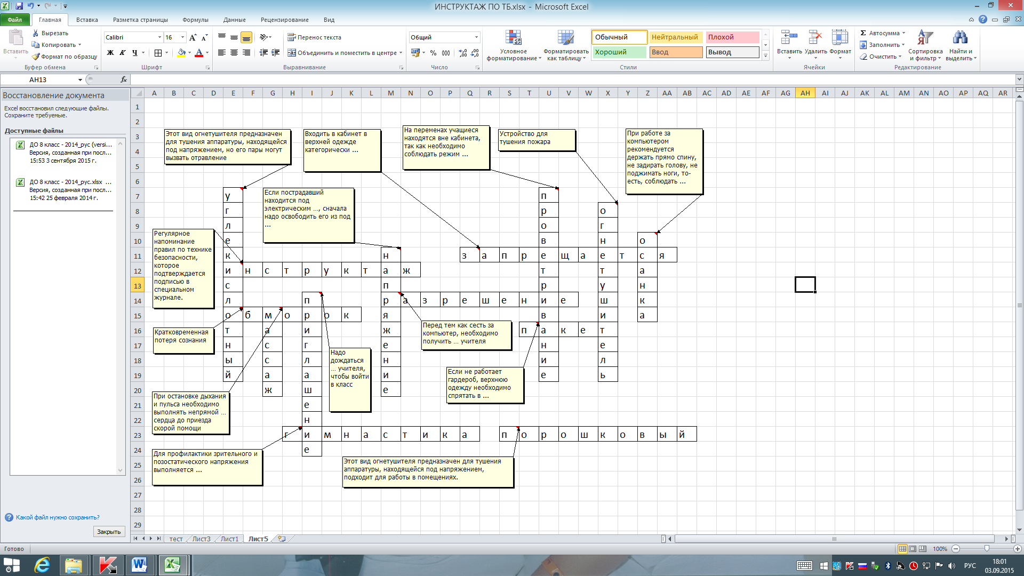Image resolution: width=1024 pixels, height=576 pixels.
Task: Align text to bottom
Action: [246, 37]
